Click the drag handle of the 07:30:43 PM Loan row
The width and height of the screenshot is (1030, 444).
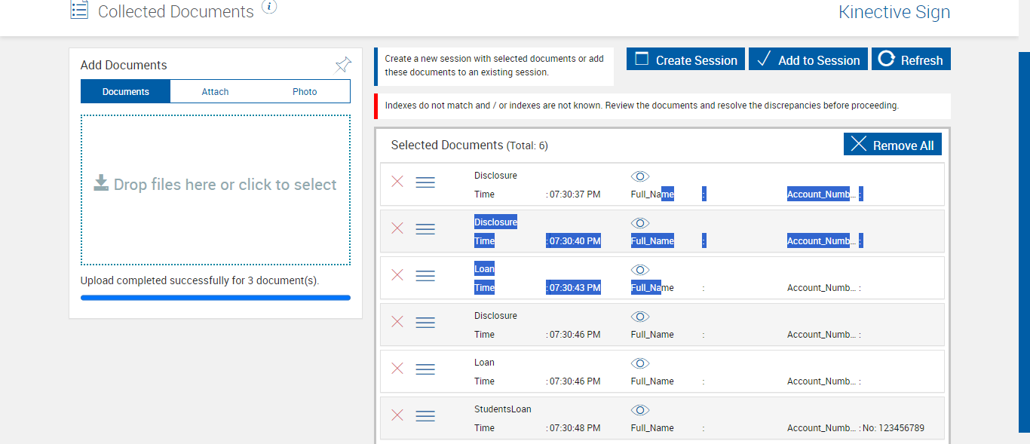click(425, 276)
